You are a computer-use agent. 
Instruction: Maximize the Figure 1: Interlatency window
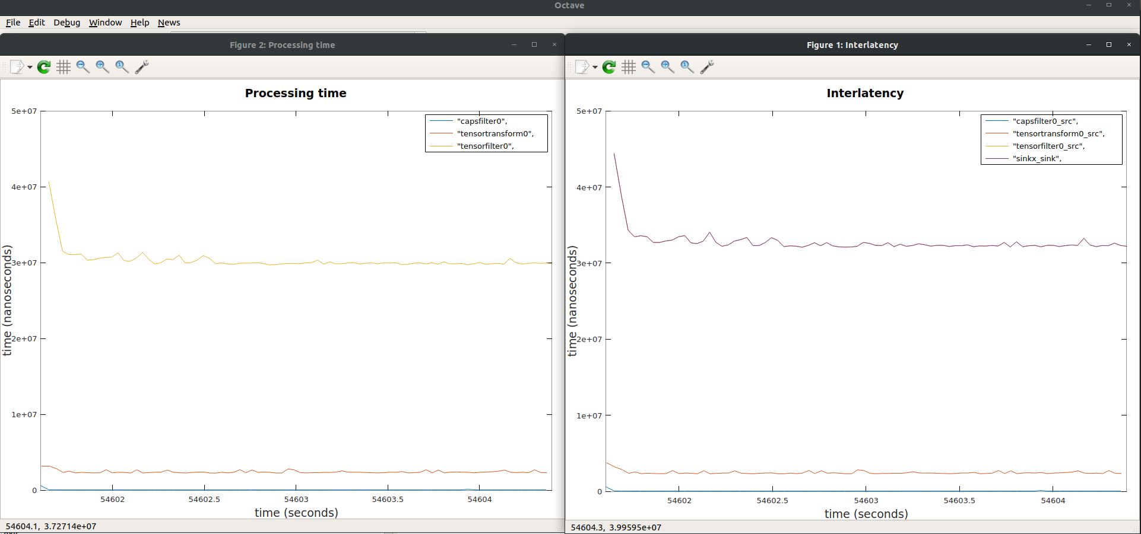tap(1109, 45)
